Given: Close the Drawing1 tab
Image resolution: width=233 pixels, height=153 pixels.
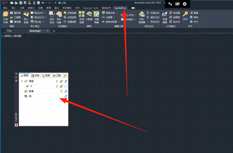Looking at the screenshot, I should 47,31.
